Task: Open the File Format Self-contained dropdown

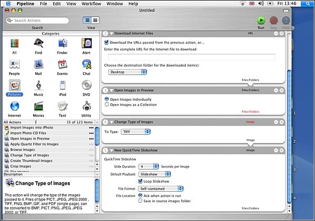Action: click(161, 188)
